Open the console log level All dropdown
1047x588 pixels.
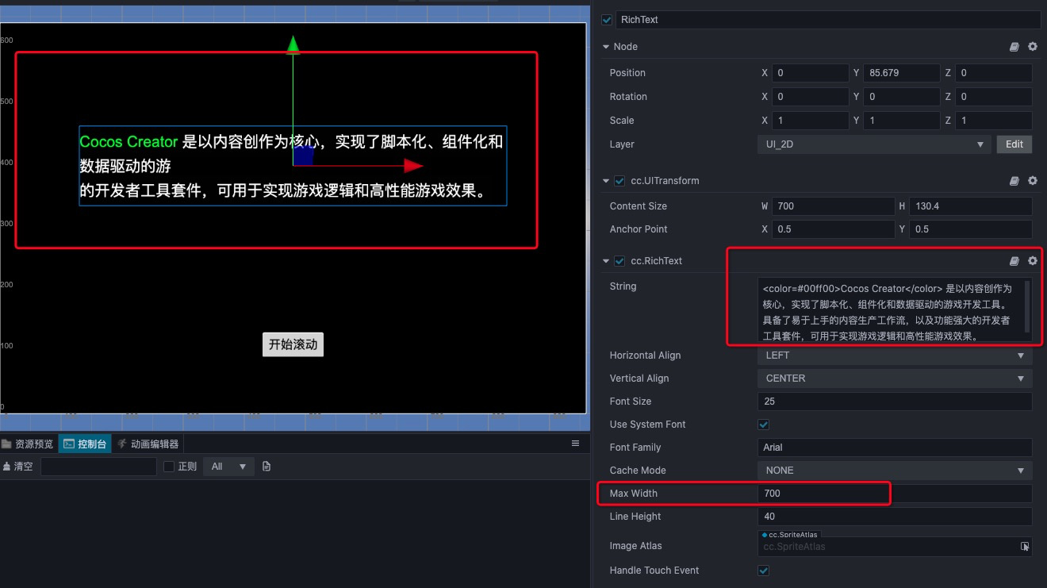[x=228, y=467]
